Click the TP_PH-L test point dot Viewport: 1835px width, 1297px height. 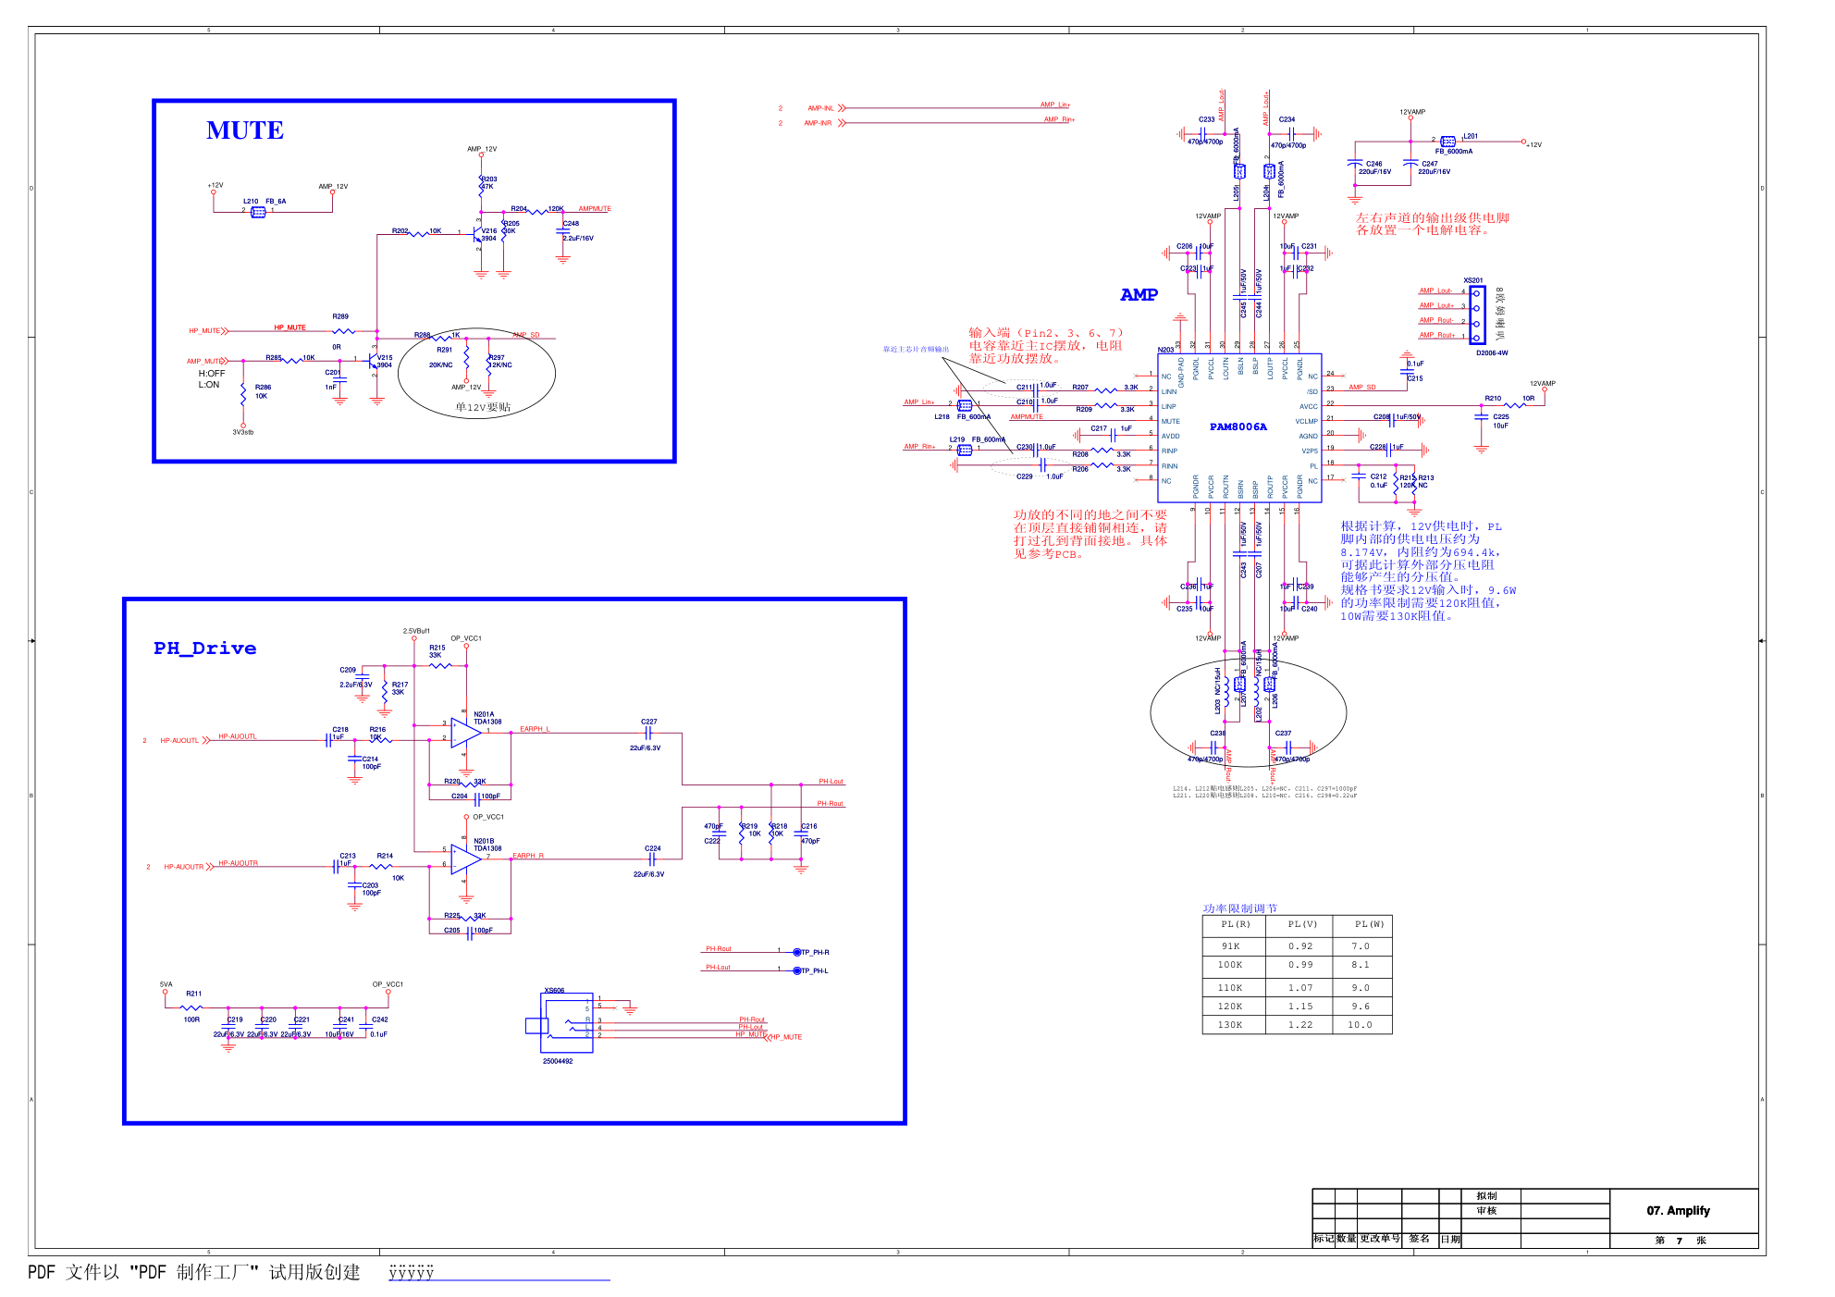click(797, 970)
